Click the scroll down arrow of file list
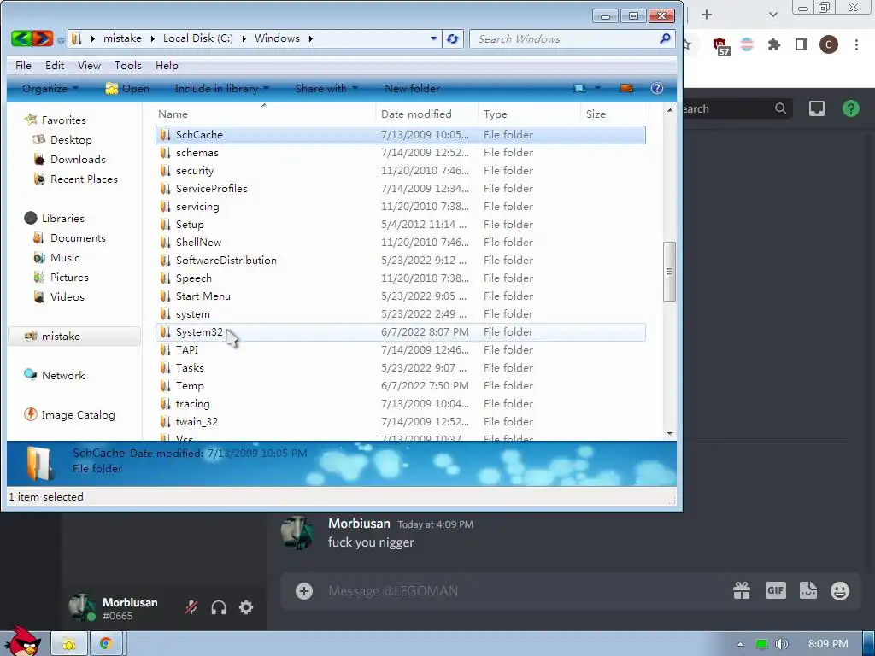The width and height of the screenshot is (875, 656). [670, 433]
